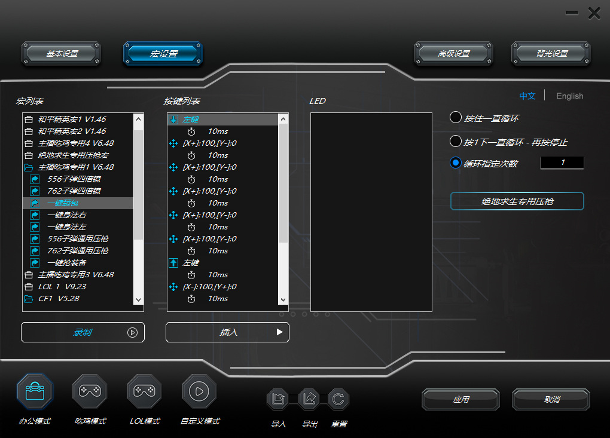Select 按住一直循环 radio option
This screenshot has width=610, height=438.
point(456,117)
